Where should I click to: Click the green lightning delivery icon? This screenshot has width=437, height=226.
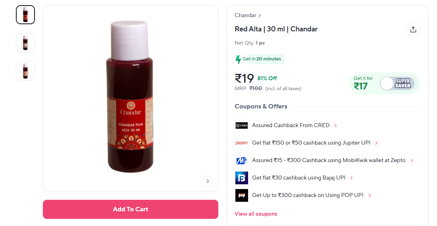(x=238, y=59)
